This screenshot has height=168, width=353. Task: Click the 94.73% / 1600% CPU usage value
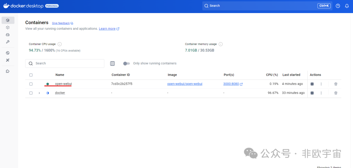[x=42, y=50]
